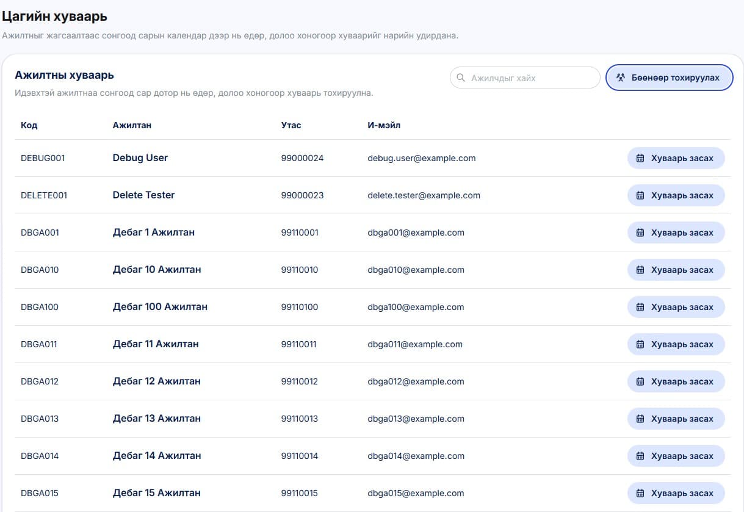Click email dbga012@example.com

pos(416,381)
